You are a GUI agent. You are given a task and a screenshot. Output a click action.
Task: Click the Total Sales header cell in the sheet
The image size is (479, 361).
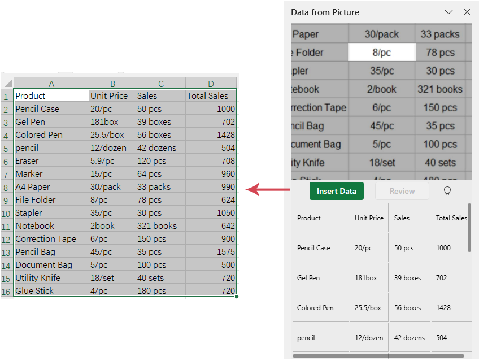tap(211, 96)
